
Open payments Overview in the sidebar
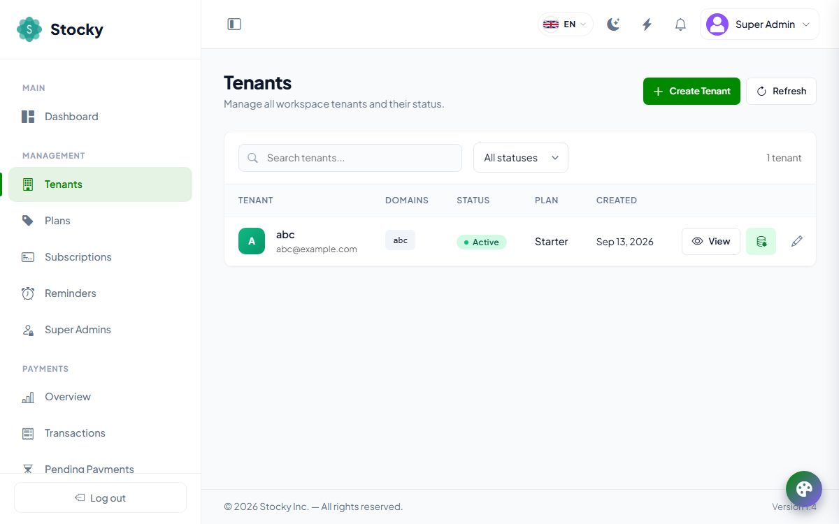tap(101, 397)
